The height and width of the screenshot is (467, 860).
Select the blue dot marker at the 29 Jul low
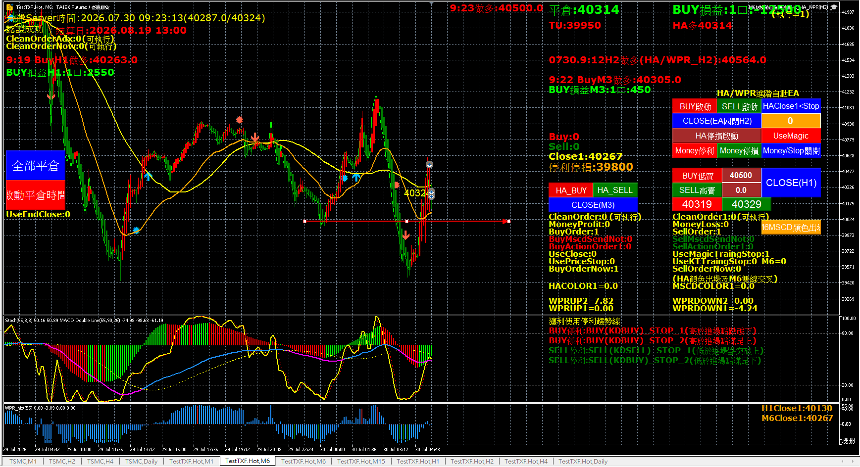(136, 231)
